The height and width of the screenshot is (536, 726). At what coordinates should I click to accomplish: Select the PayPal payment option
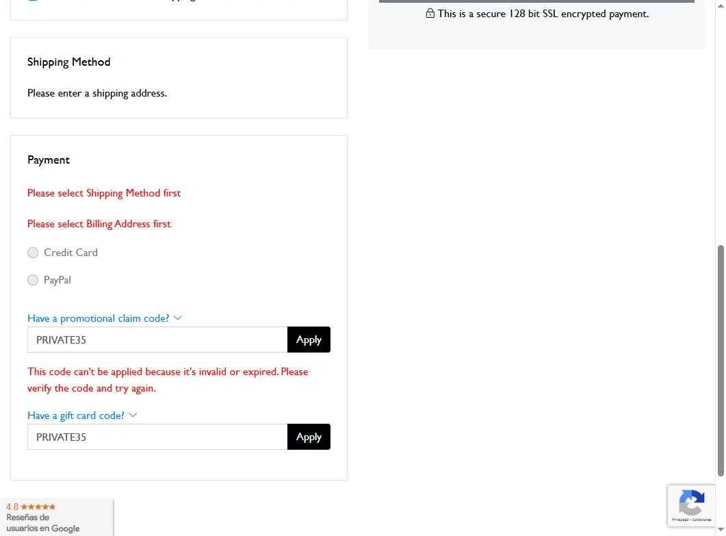[x=33, y=280]
